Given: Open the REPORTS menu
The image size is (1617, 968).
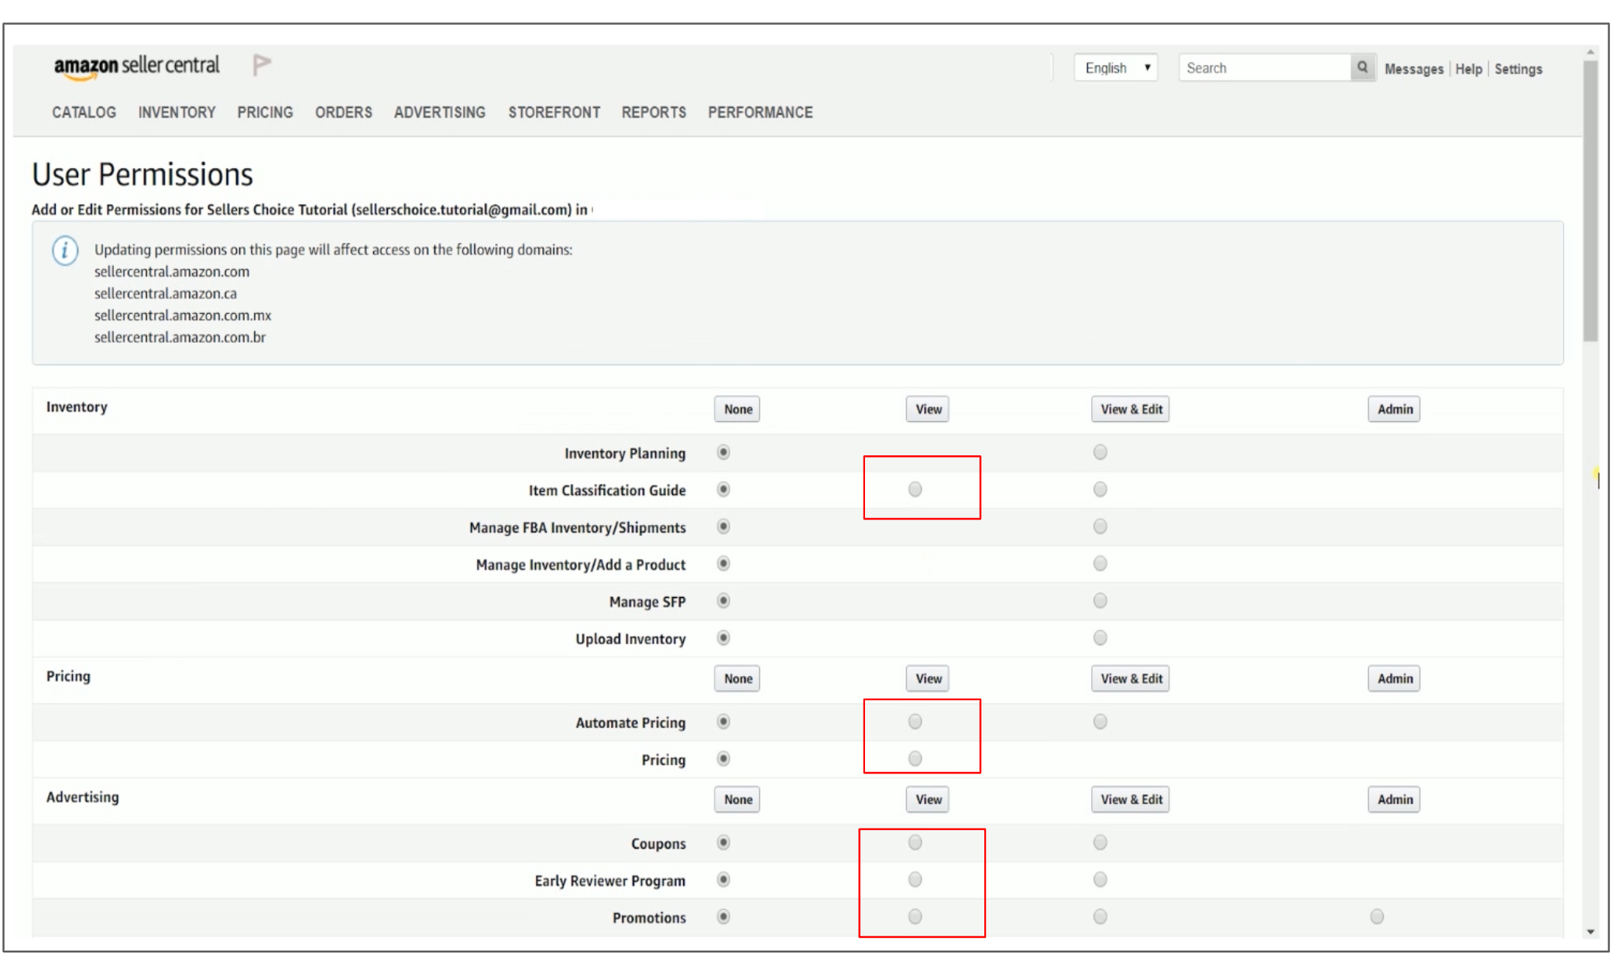Looking at the screenshot, I should (x=654, y=112).
